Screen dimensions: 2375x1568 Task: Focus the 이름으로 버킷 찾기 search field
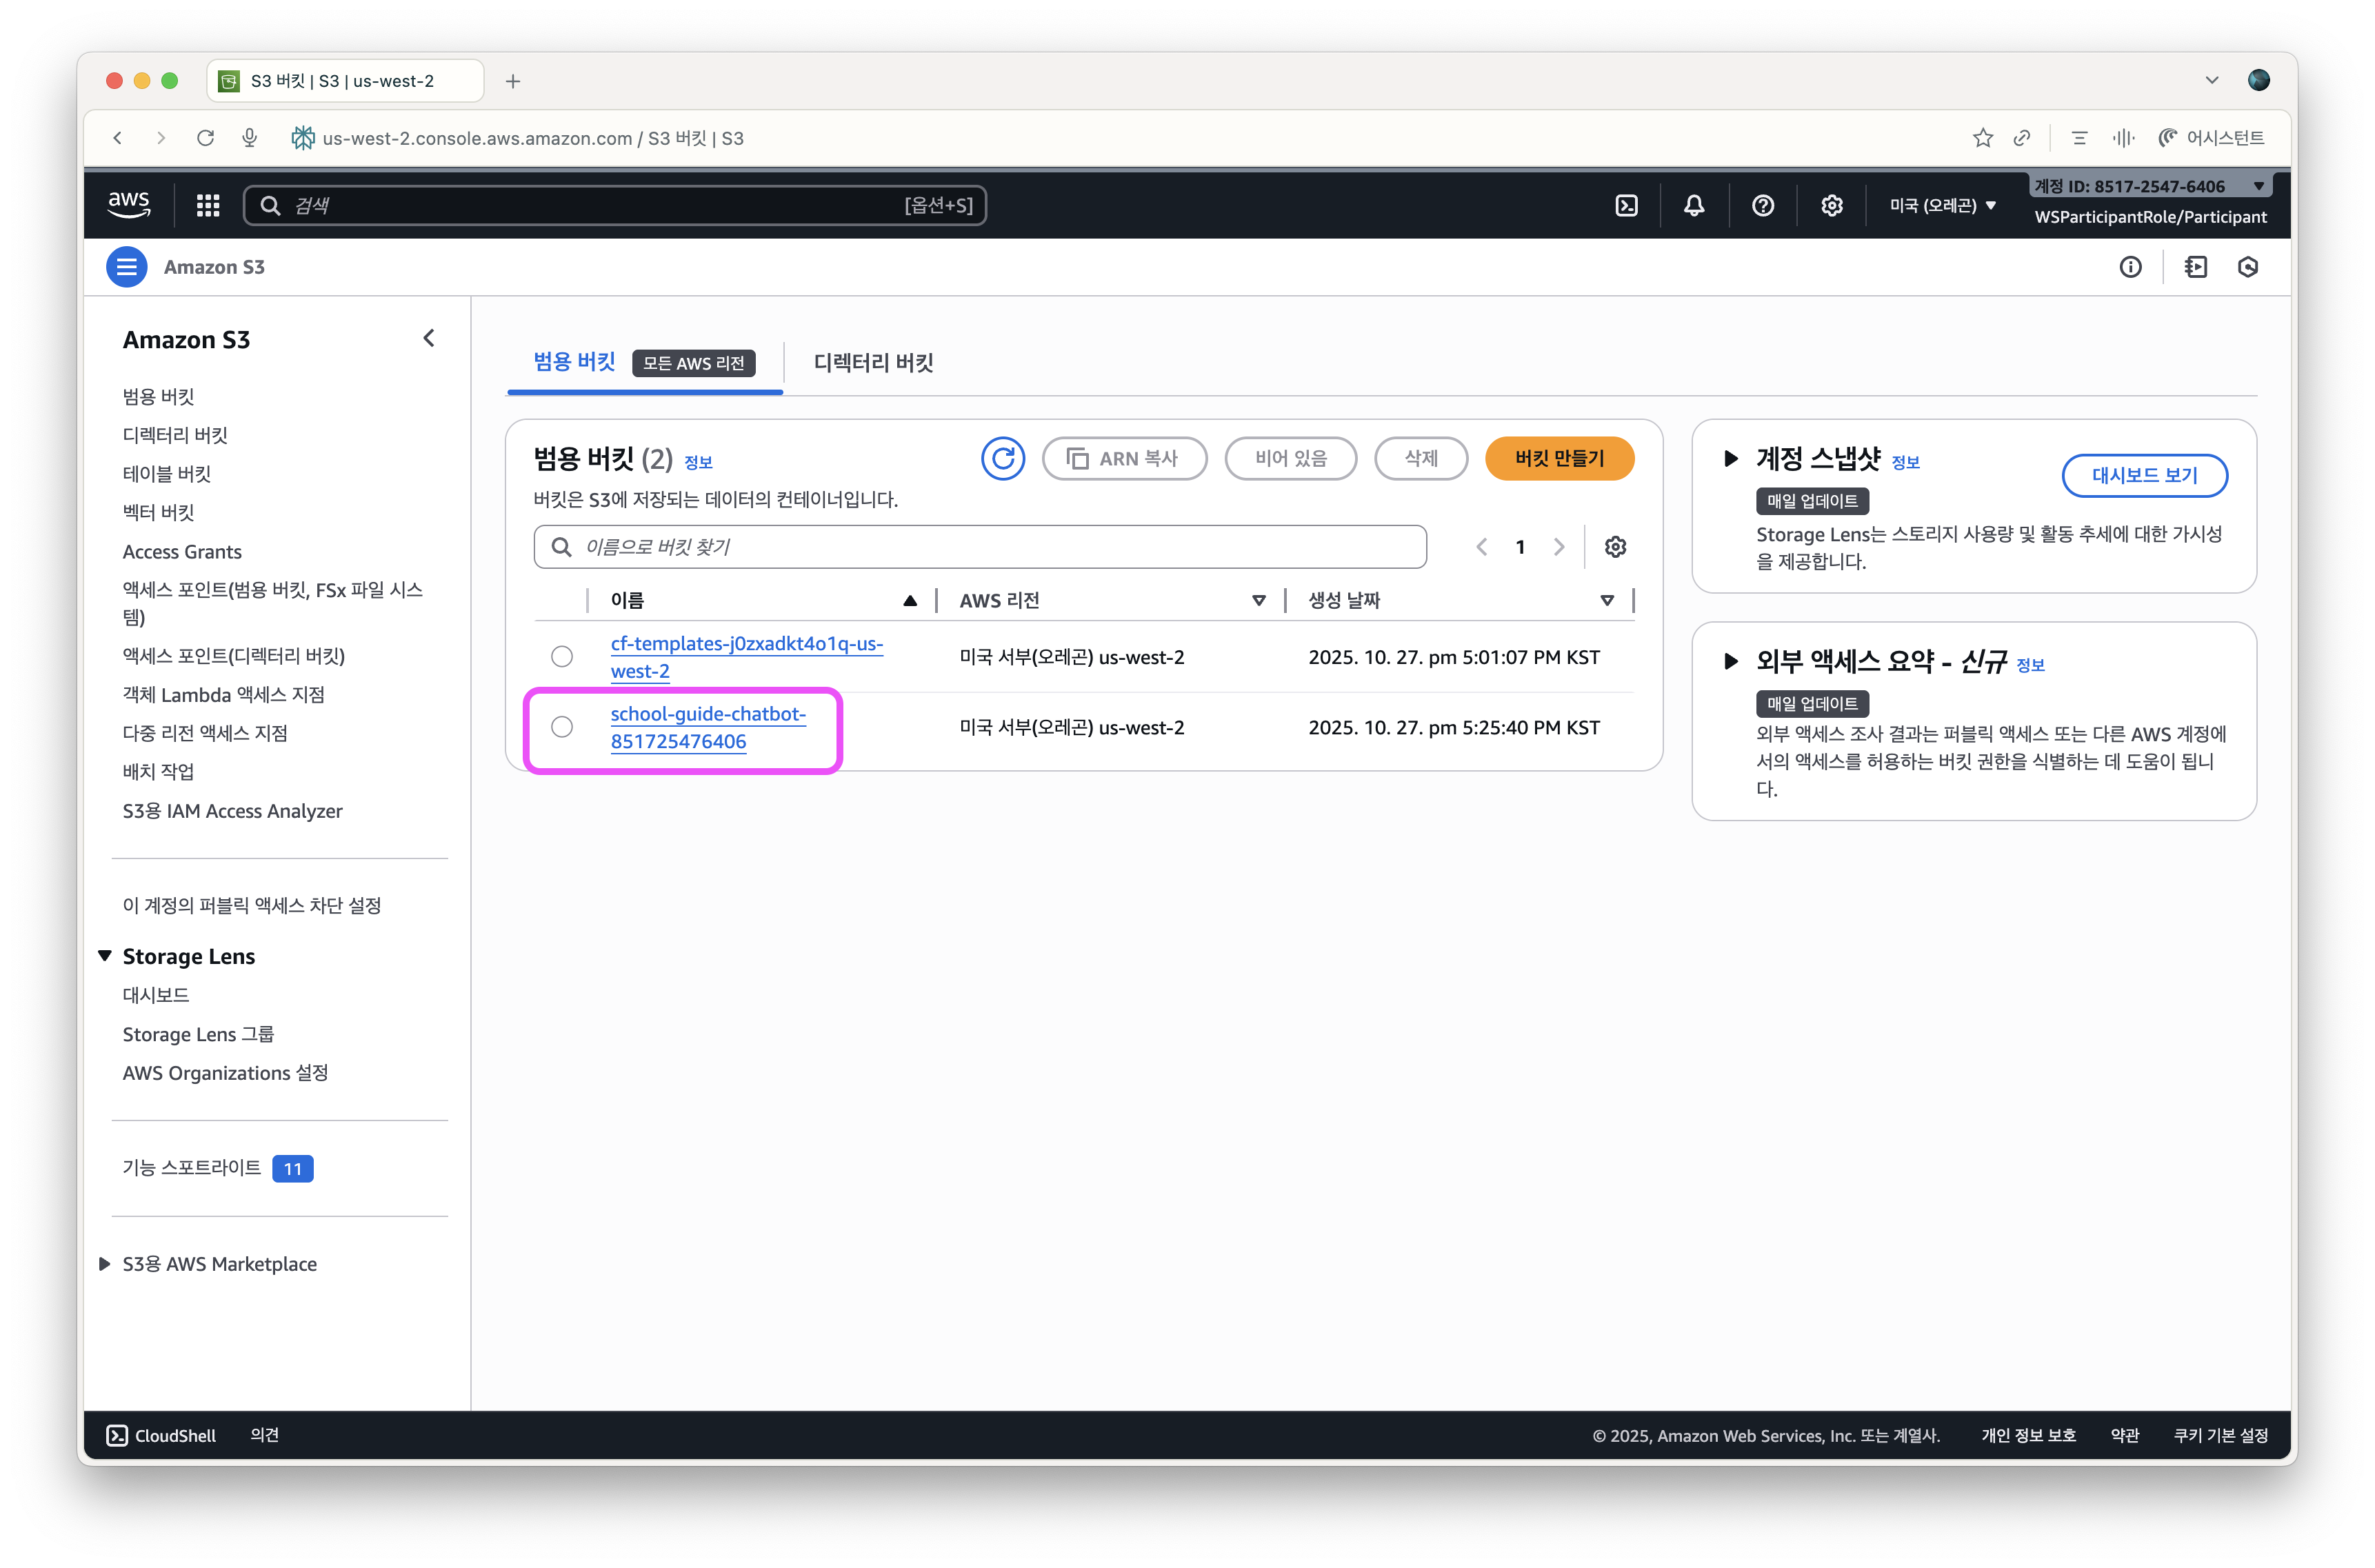[980, 547]
